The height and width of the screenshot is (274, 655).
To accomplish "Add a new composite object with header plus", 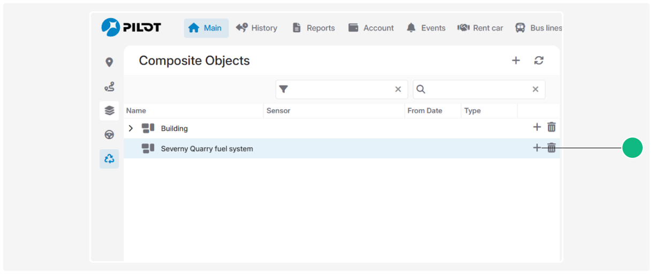I will click(516, 60).
